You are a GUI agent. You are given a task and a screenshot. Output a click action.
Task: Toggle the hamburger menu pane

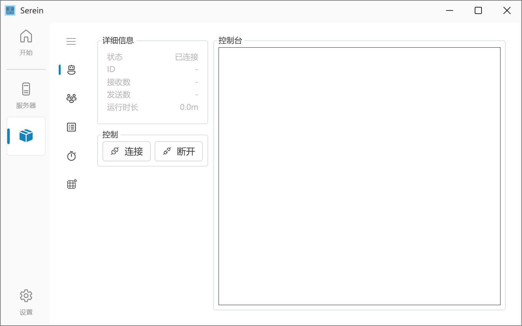(x=71, y=41)
